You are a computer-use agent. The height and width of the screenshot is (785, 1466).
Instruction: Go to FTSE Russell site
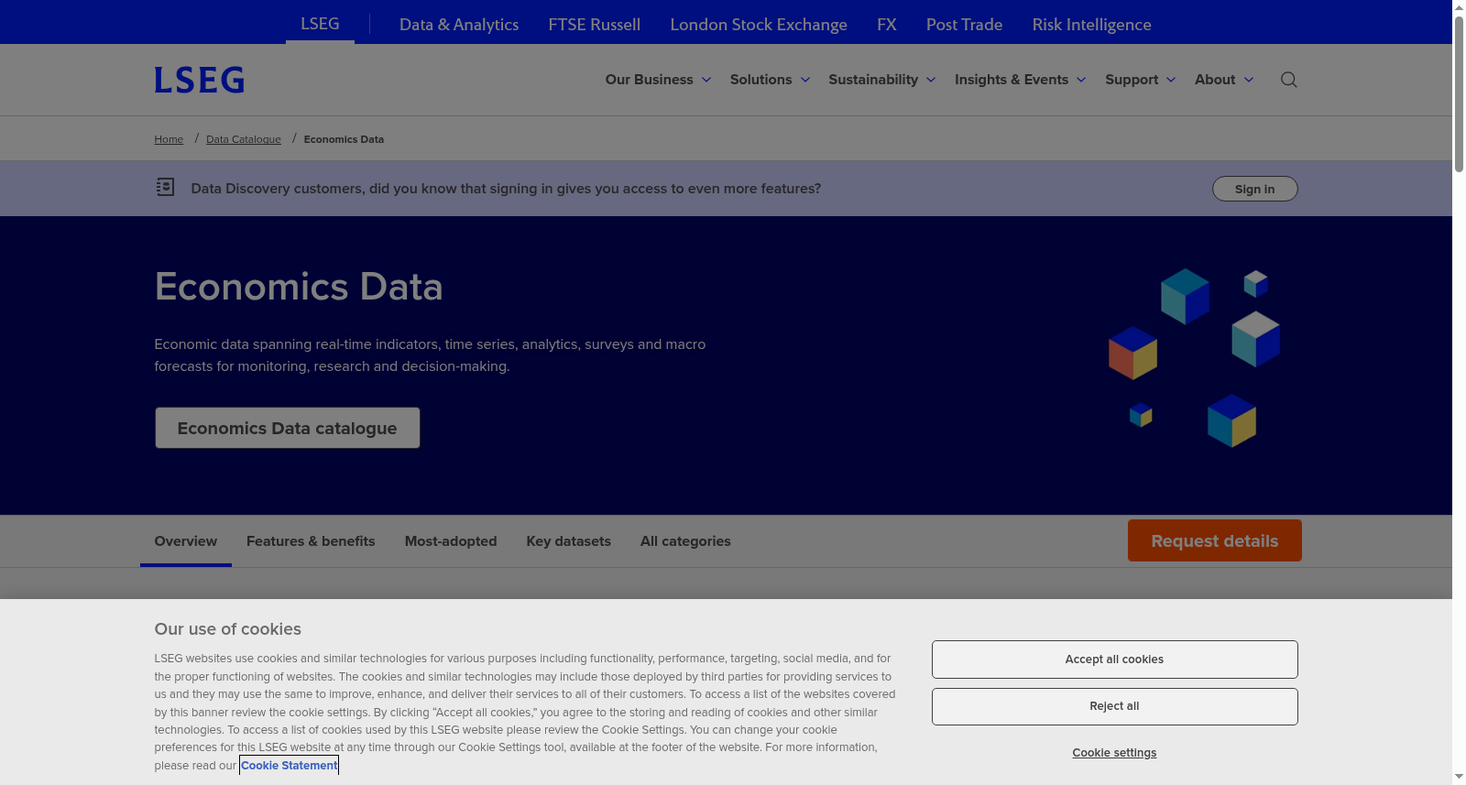click(595, 25)
